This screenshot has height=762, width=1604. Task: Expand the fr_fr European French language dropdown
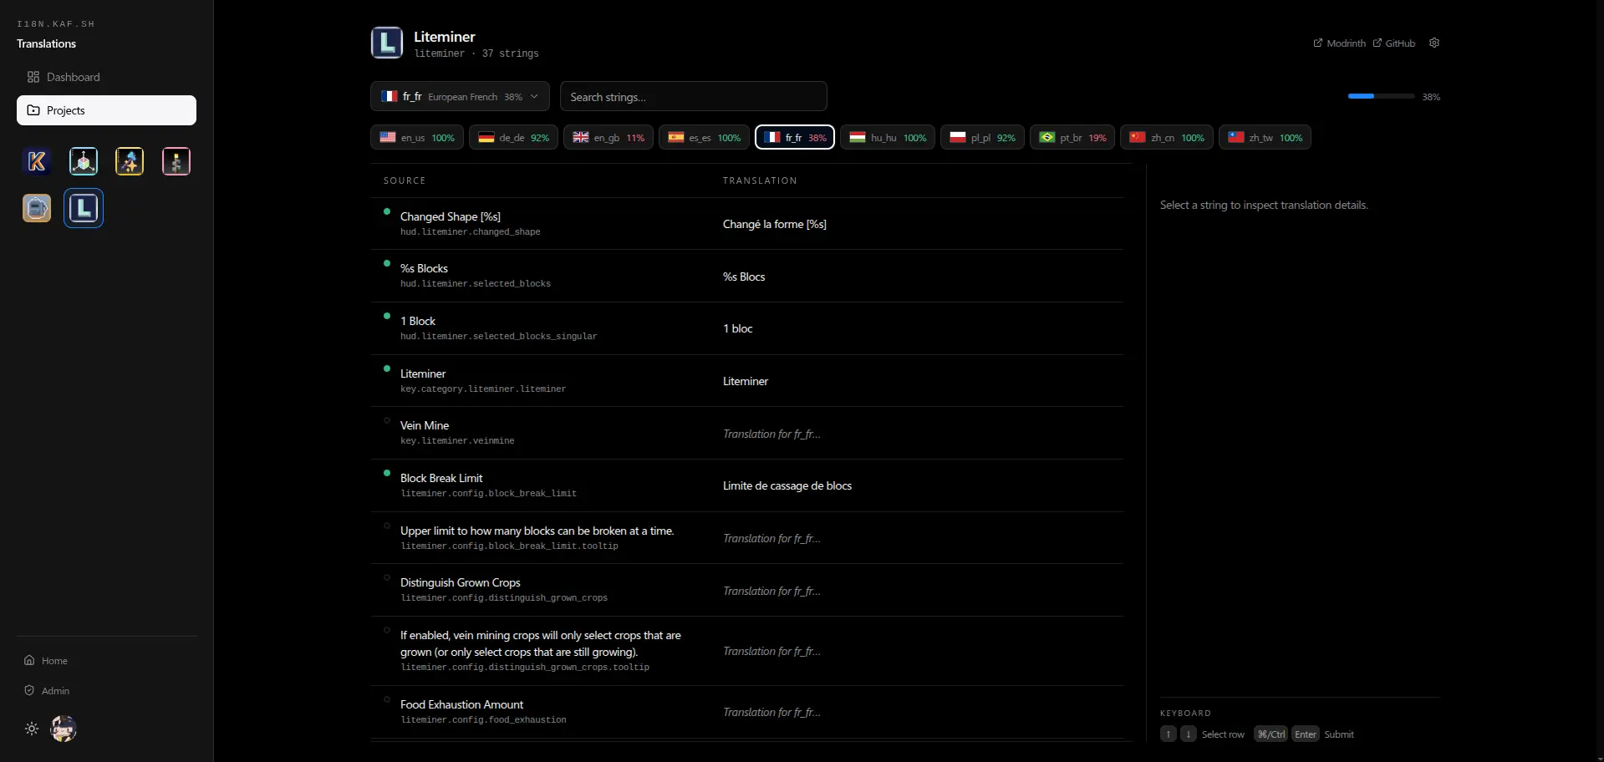(460, 96)
